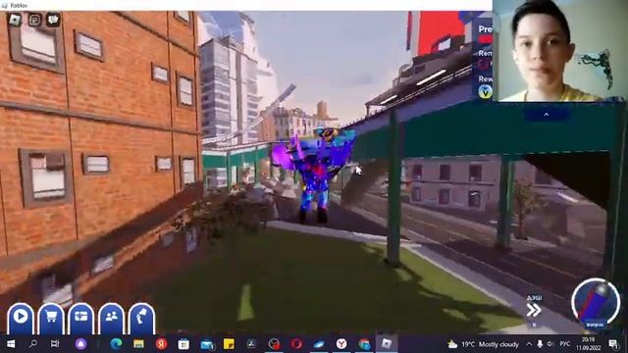This screenshot has height=353, width=628.
Task: Open the clock and date 20:19
Action: [x=589, y=344]
